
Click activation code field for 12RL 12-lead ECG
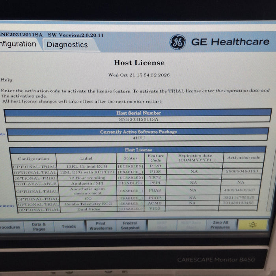point(243,166)
